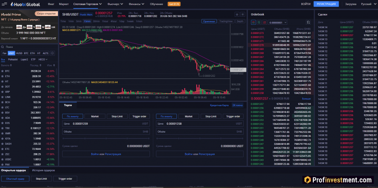The image size is (378, 188).
Task: Open the Polkadot category tab
Action: (13, 60)
